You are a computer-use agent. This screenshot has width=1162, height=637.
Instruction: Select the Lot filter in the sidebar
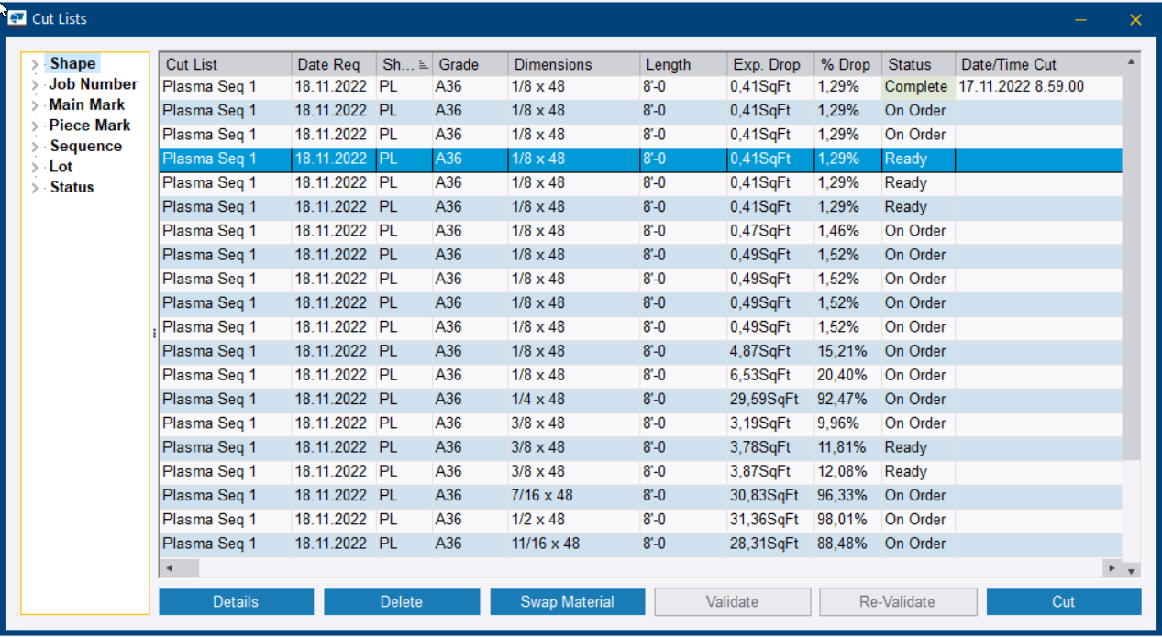[x=61, y=166]
